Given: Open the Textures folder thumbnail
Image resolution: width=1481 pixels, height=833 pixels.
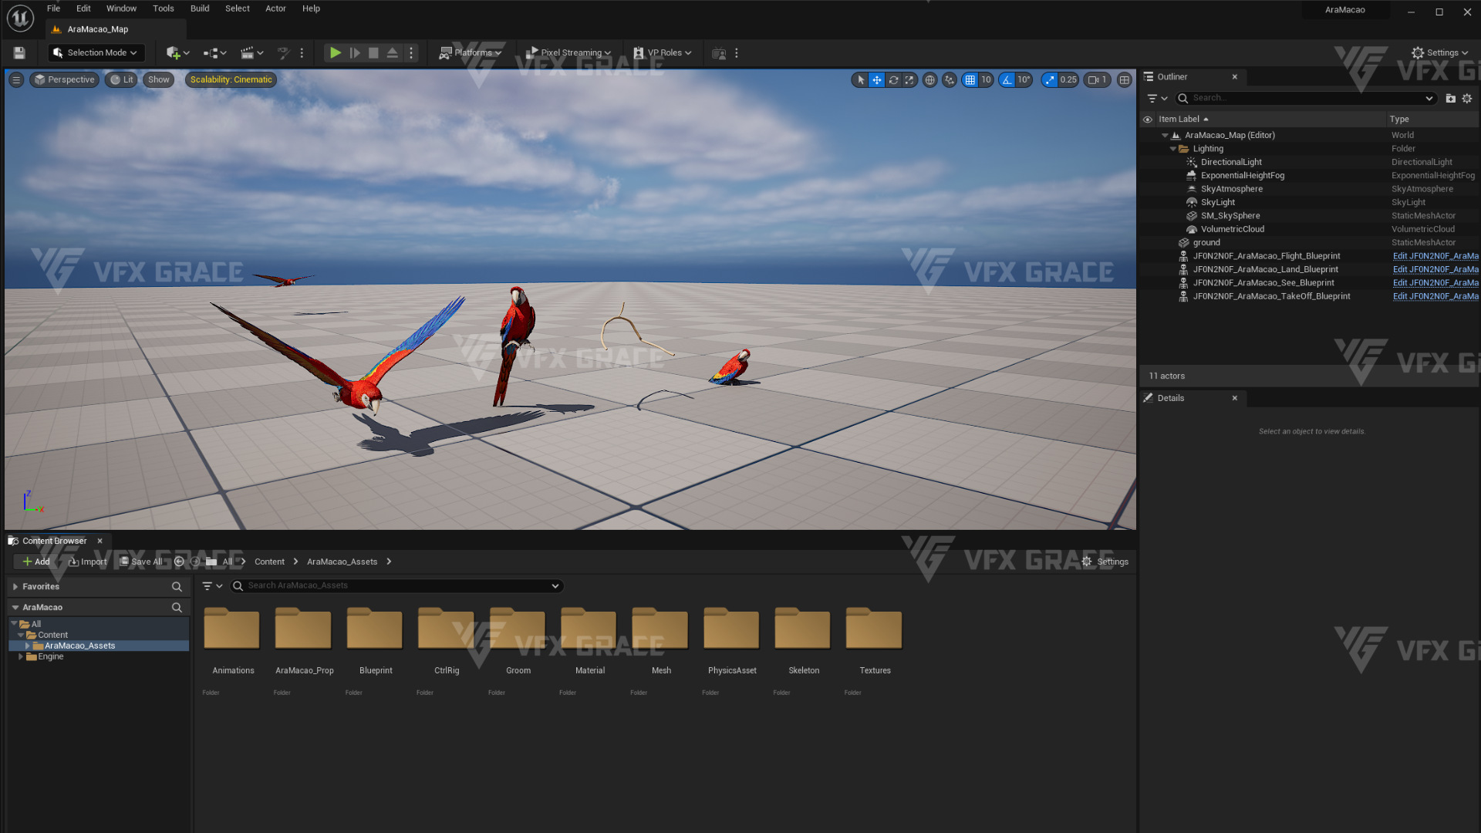Looking at the screenshot, I should (x=874, y=629).
